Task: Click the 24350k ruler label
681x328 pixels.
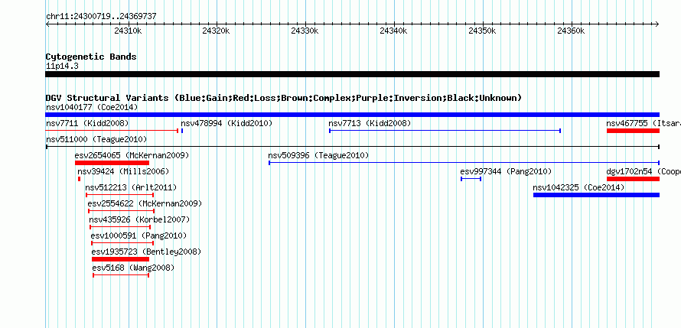Action: (482, 31)
